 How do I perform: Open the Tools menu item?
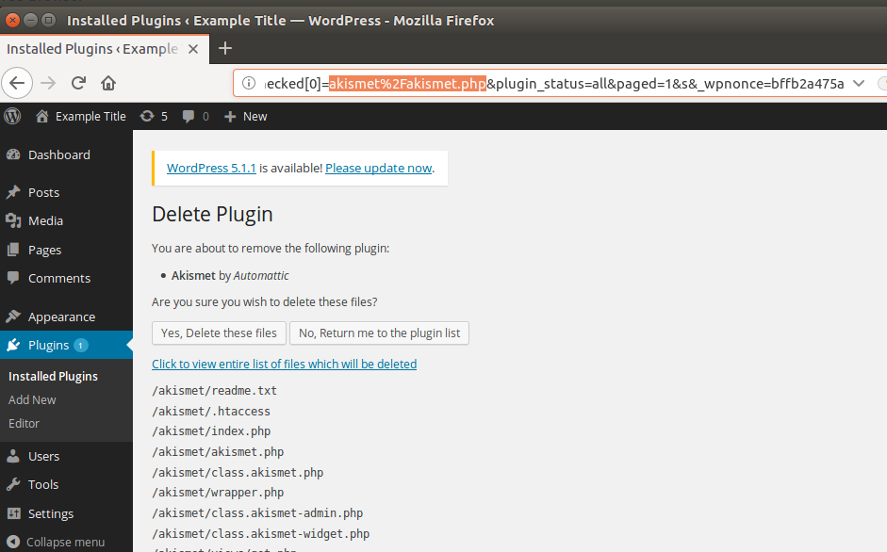(43, 484)
